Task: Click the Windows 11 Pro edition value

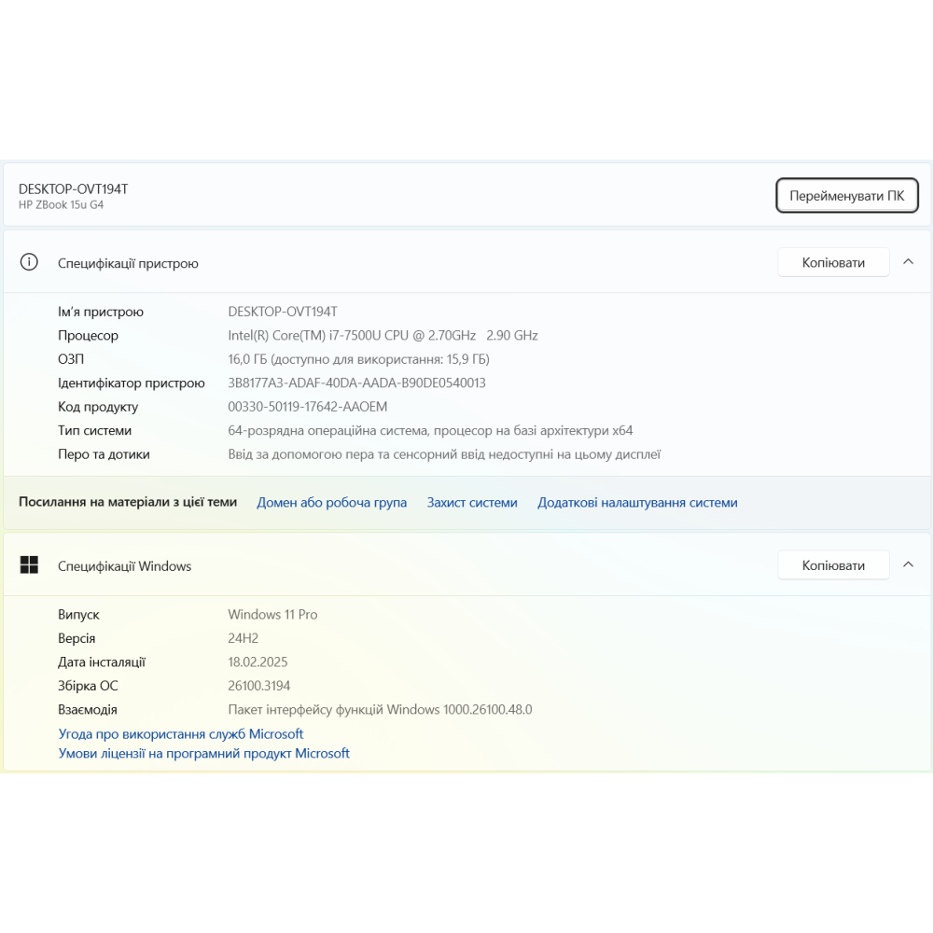Action: (272, 614)
